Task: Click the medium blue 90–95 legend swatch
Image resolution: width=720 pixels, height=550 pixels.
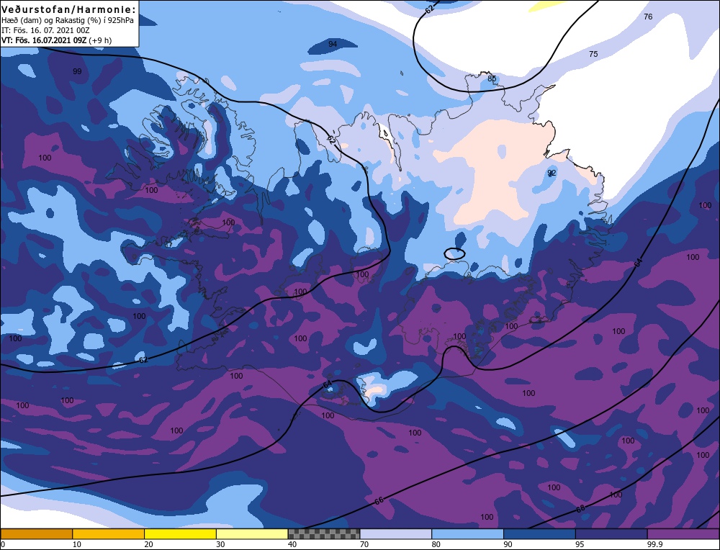Action: [x=539, y=533]
